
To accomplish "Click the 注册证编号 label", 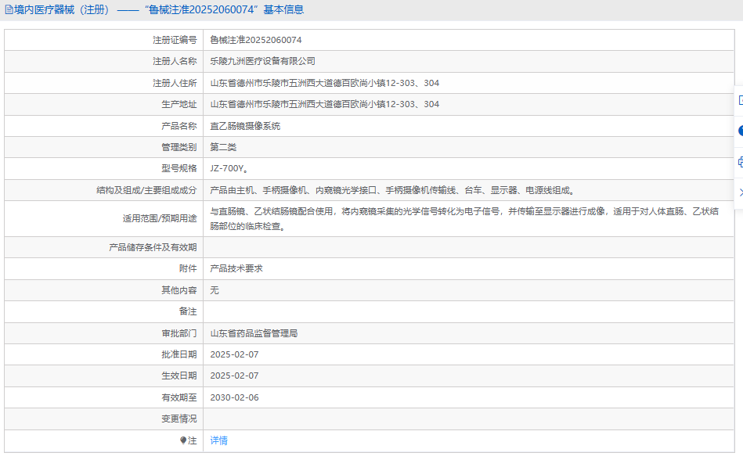I will click(175, 40).
